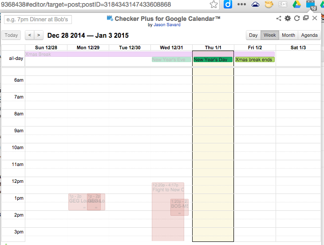The width and height of the screenshot is (324, 245).
Task: Open the New Year's Eve event
Action: tap(171, 59)
